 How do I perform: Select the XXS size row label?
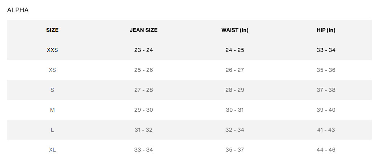52,50
